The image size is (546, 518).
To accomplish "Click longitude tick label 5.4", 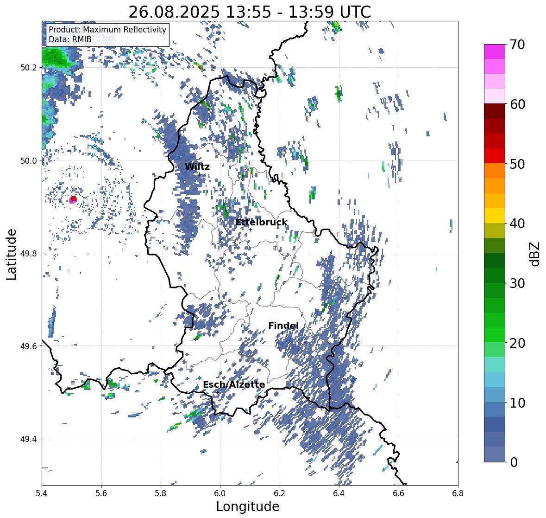I will (x=42, y=493).
